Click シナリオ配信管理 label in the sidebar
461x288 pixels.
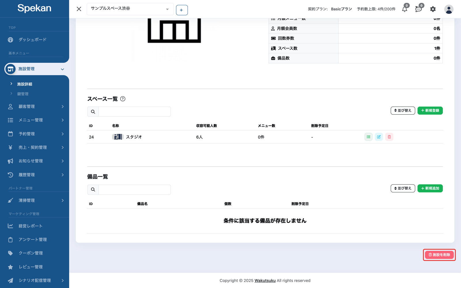pyautogui.click(x=35, y=281)
